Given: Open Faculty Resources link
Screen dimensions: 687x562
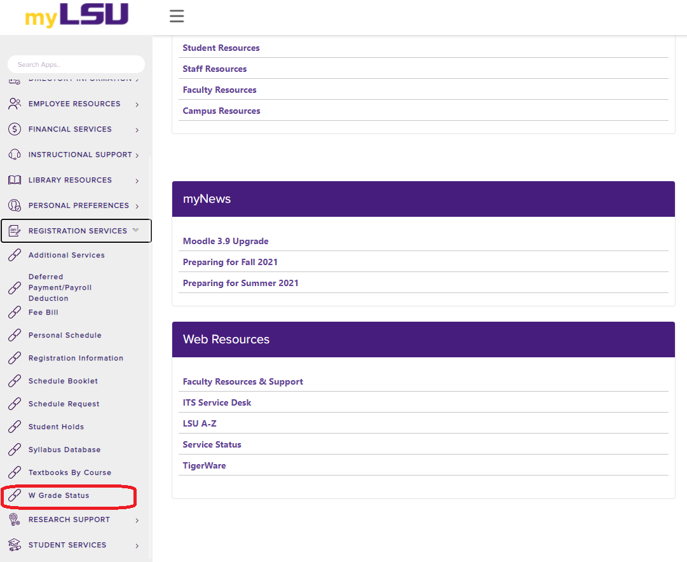Looking at the screenshot, I should click(219, 90).
